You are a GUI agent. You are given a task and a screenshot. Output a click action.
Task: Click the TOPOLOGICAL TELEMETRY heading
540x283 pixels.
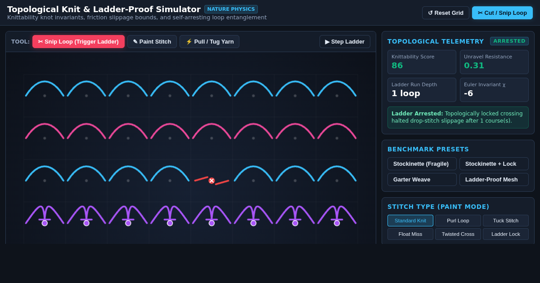point(436,41)
